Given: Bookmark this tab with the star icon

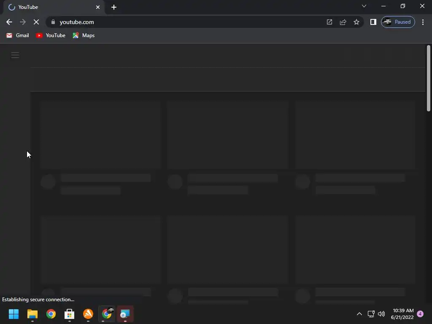Looking at the screenshot, I should 356,22.
